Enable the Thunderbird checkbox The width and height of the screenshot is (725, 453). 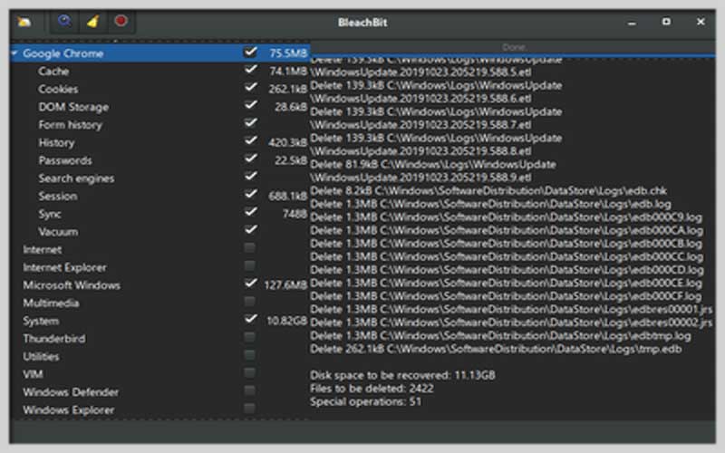click(250, 337)
